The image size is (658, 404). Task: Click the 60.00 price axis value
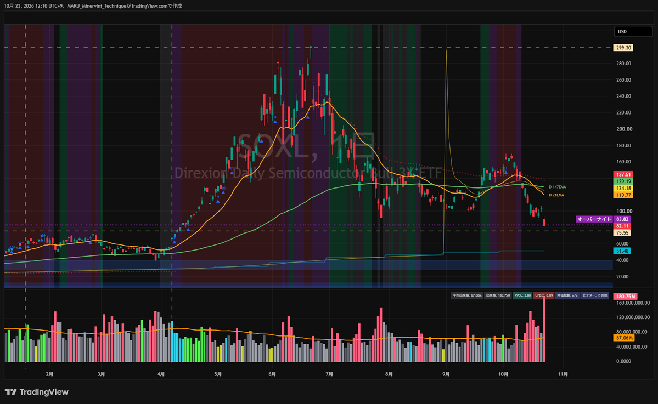point(622,244)
